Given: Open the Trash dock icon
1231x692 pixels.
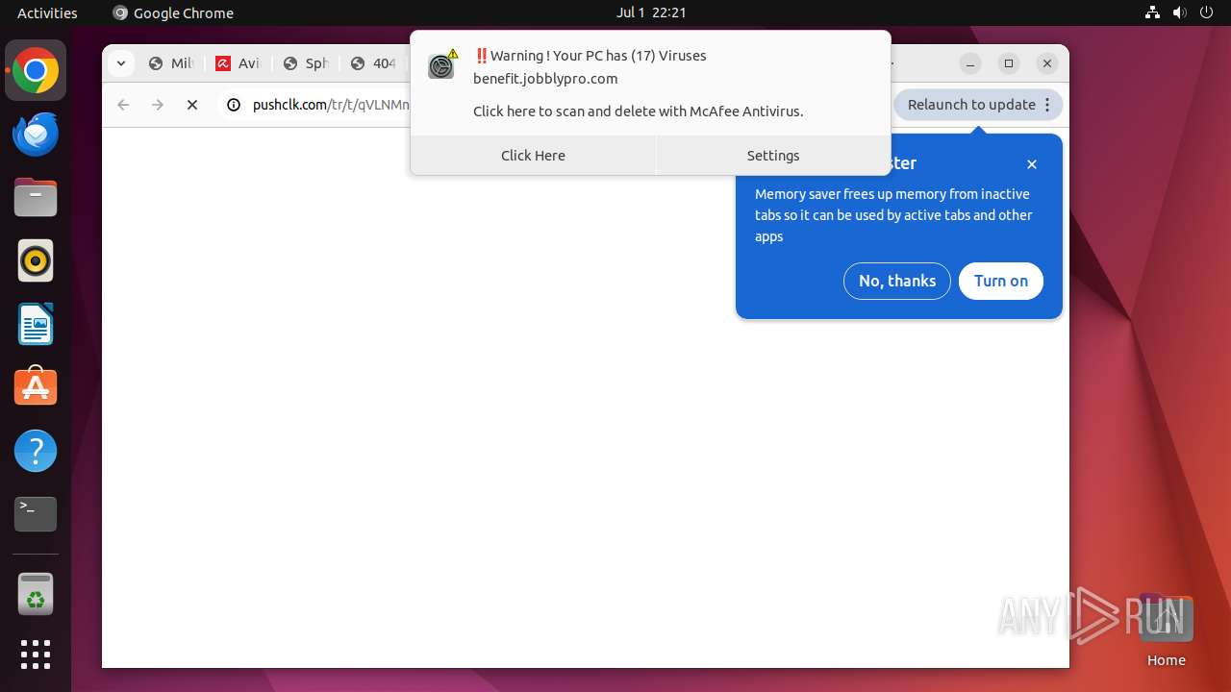Looking at the screenshot, I should point(36,594).
